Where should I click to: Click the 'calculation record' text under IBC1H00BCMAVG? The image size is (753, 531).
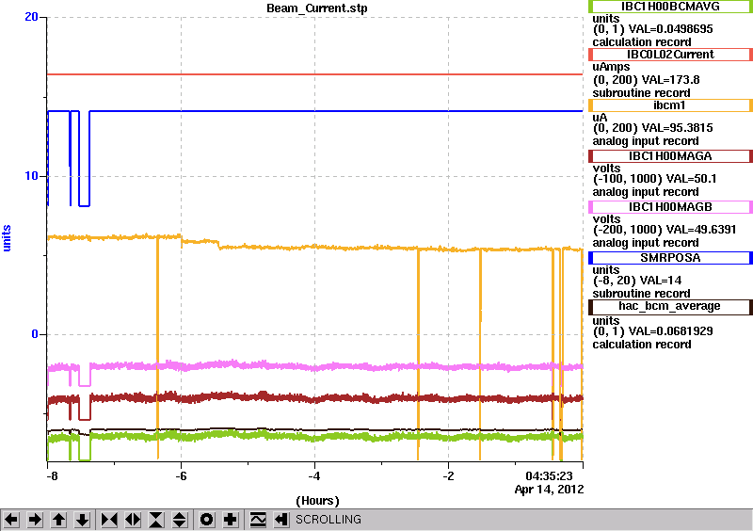[642, 41]
